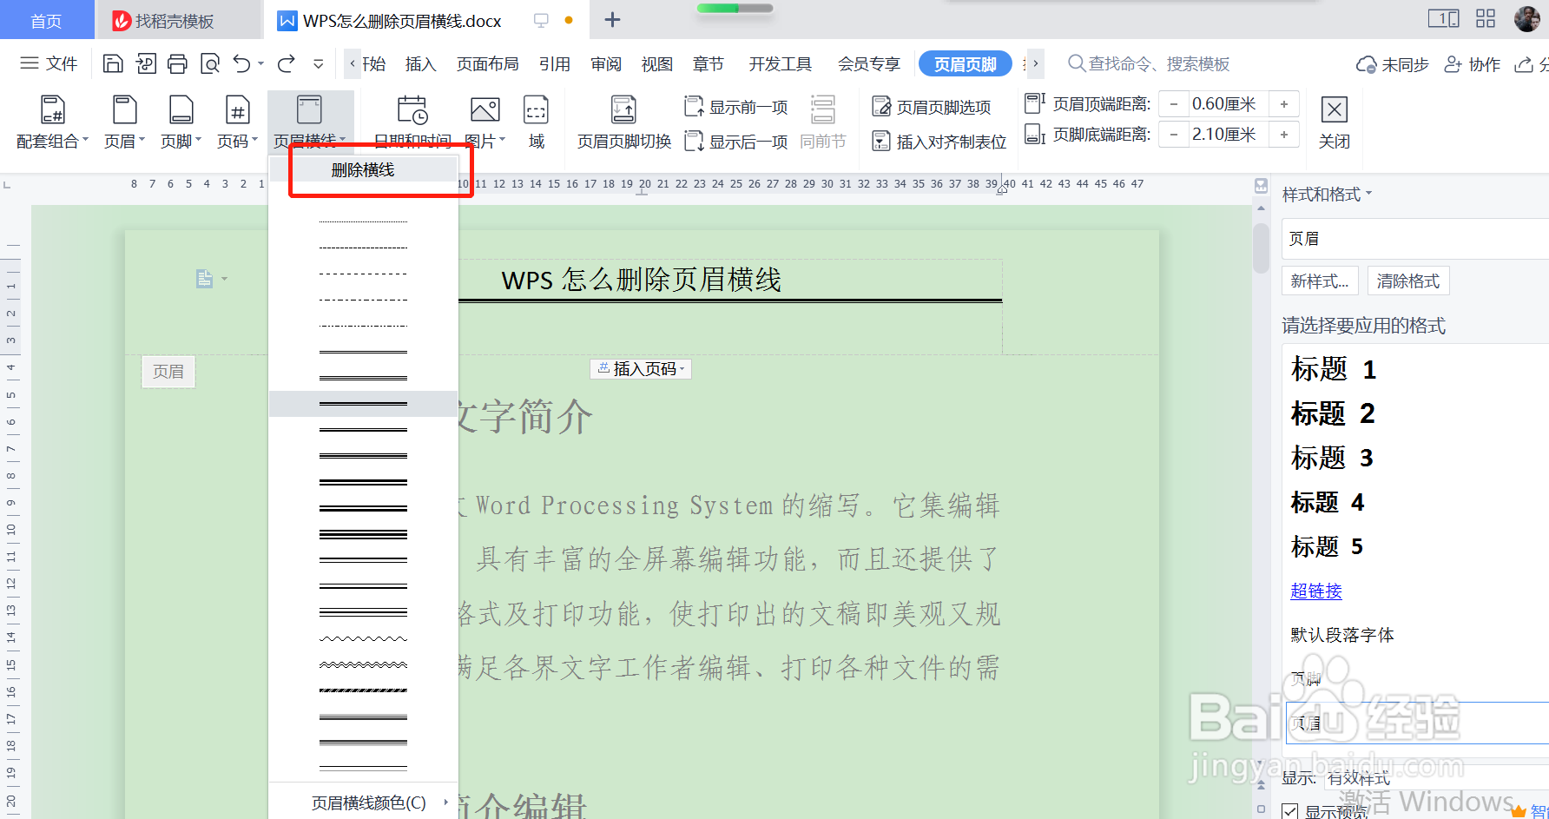Screen dimensions: 1549x819
Task: Click the apps grid icon at top right
Action: (x=1486, y=18)
